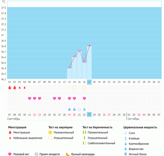Select the highlighted day 17 on the axis
This screenshot has width=164, height=156.
point(89,82)
